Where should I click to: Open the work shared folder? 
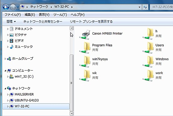[153, 75]
